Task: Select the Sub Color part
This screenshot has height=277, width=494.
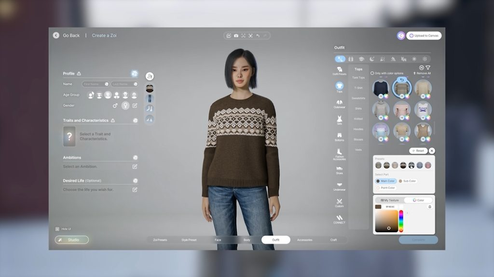Action: (408, 181)
